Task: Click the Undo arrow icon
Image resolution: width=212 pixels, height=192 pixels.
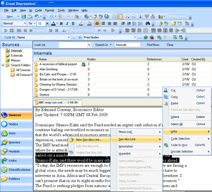Action: (37, 16)
